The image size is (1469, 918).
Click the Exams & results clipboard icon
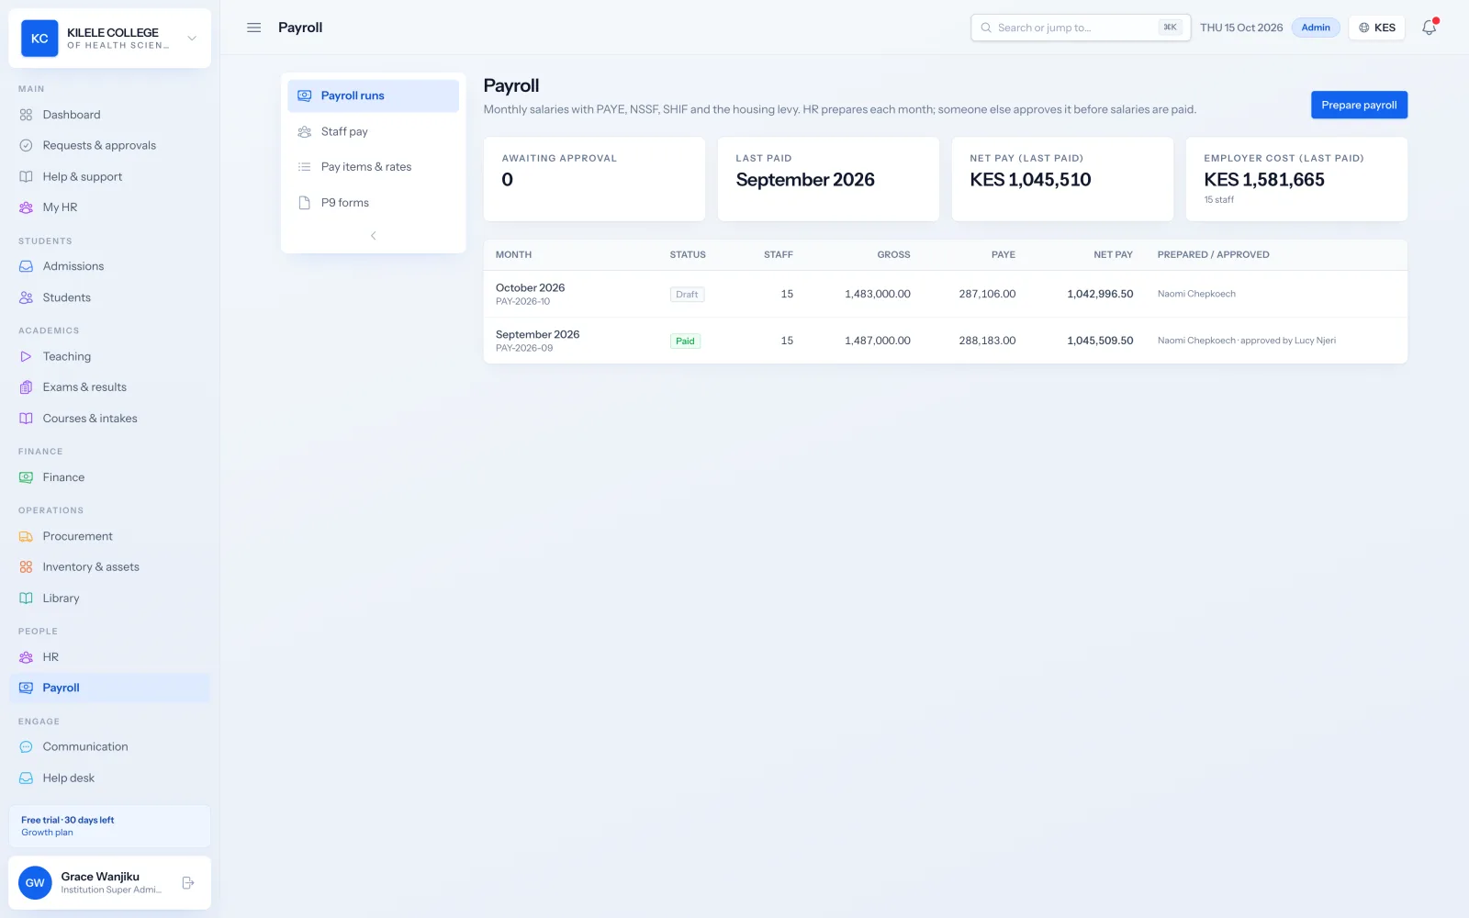click(x=26, y=387)
